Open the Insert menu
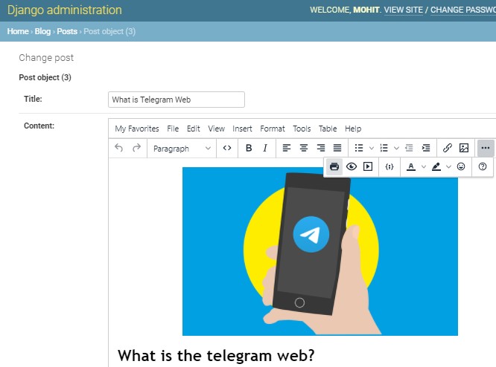The height and width of the screenshot is (367, 496). click(242, 129)
